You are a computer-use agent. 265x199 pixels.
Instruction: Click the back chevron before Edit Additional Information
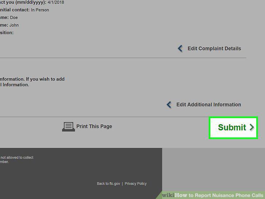[x=169, y=105]
